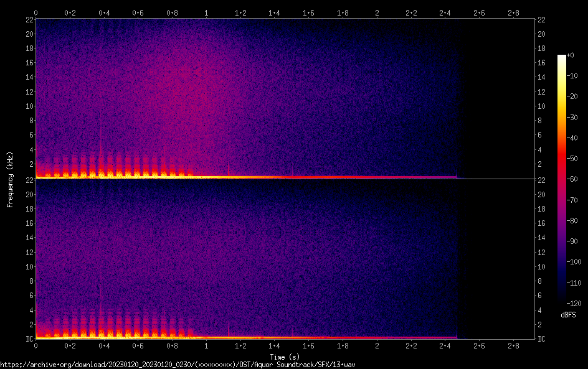
Task: Click the 0 tick on the bottom time axis
Action: click(x=36, y=345)
